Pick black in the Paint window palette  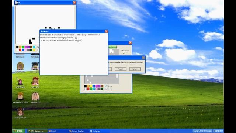(x=17, y=47)
